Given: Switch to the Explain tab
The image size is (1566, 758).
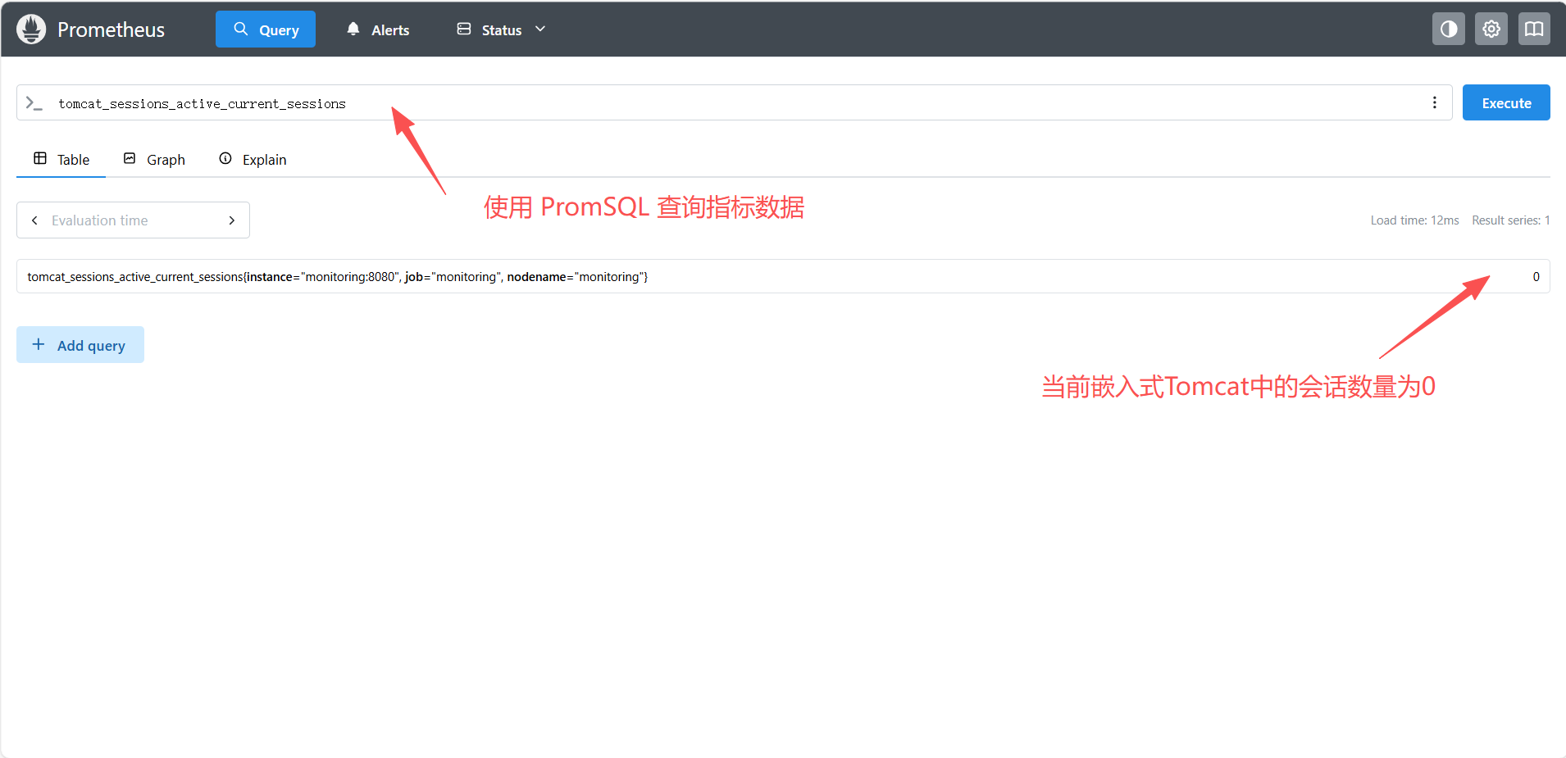Looking at the screenshot, I should coord(253,159).
